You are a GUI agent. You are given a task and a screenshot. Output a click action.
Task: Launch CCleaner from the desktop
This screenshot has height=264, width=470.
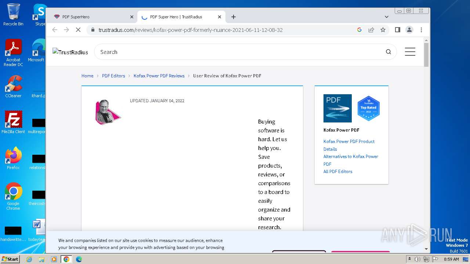13,87
